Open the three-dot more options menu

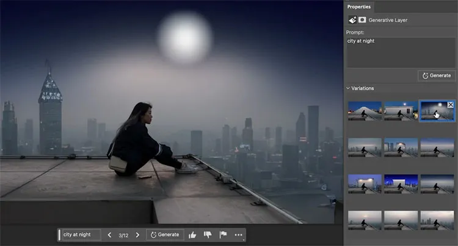tap(238, 234)
